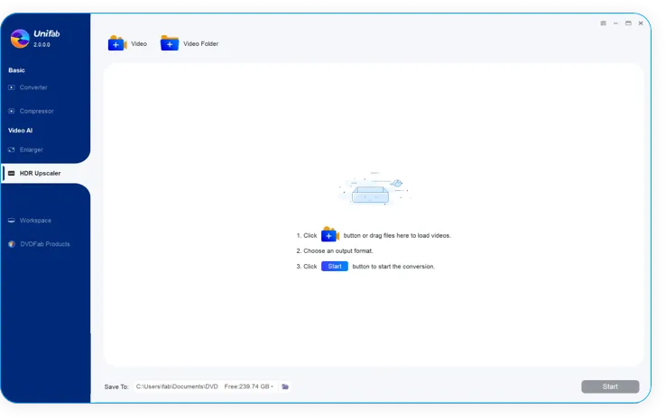Click the Compressor sidebar icon
Image resolution: width=666 pixels, height=418 pixels.
pos(12,111)
